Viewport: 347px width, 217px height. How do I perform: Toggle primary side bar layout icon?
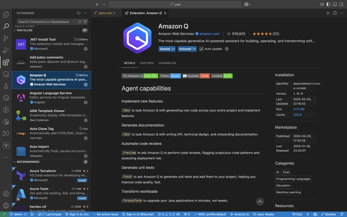[328, 4]
